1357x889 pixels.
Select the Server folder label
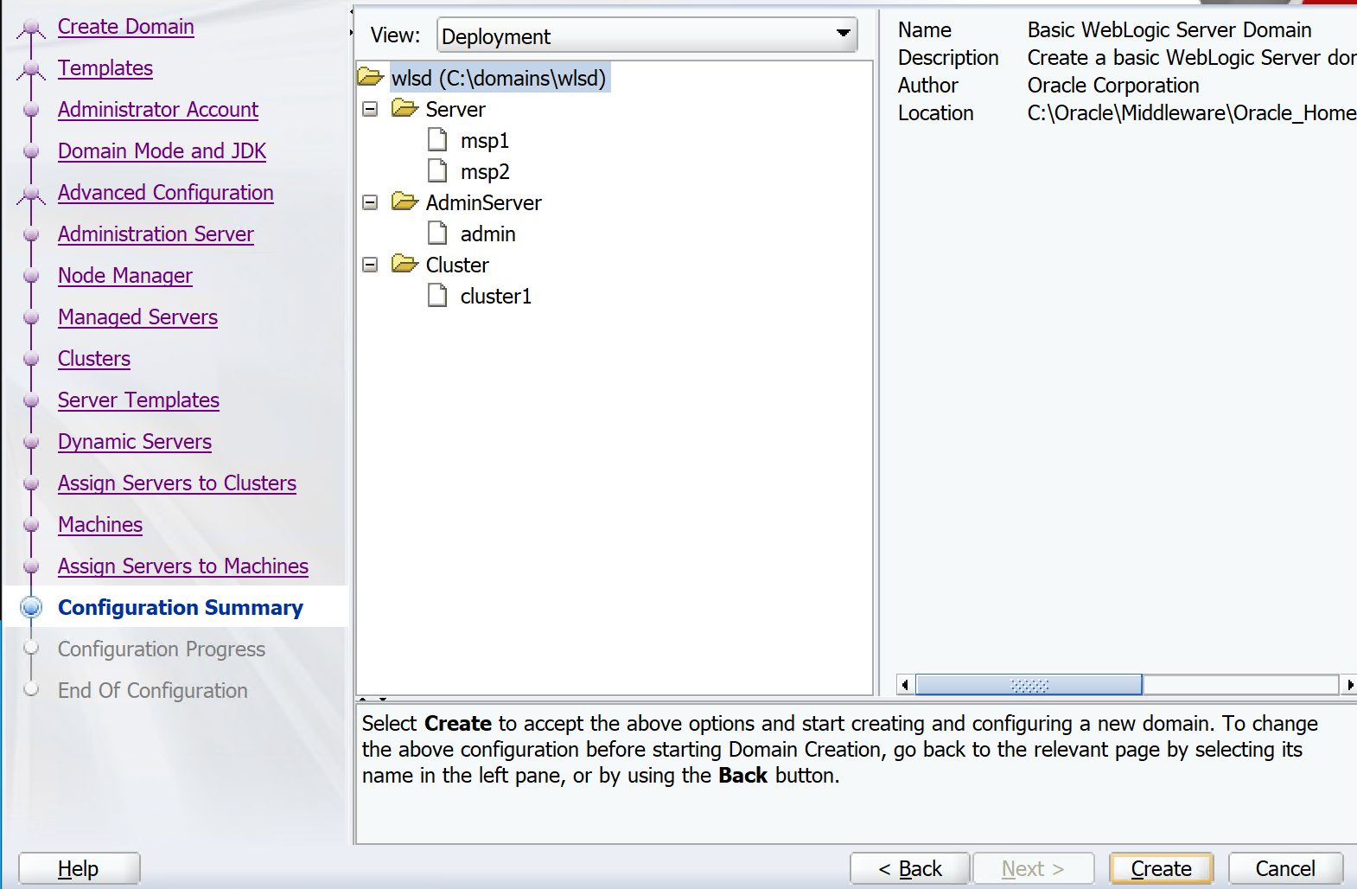[456, 109]
